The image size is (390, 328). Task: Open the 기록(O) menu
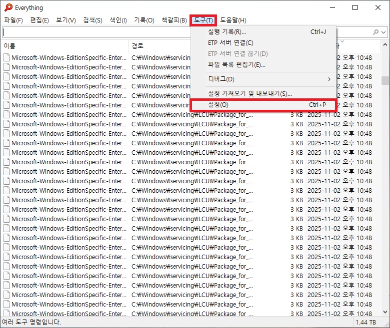point(144,20)
